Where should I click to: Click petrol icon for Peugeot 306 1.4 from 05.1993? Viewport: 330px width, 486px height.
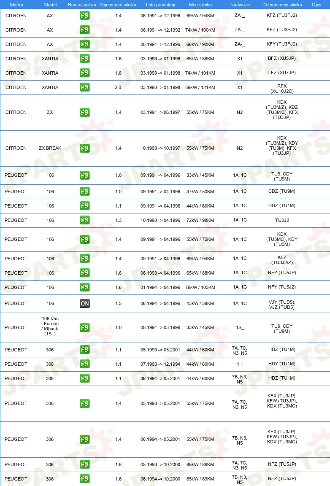pyautogui.click(x=85, y=403)
